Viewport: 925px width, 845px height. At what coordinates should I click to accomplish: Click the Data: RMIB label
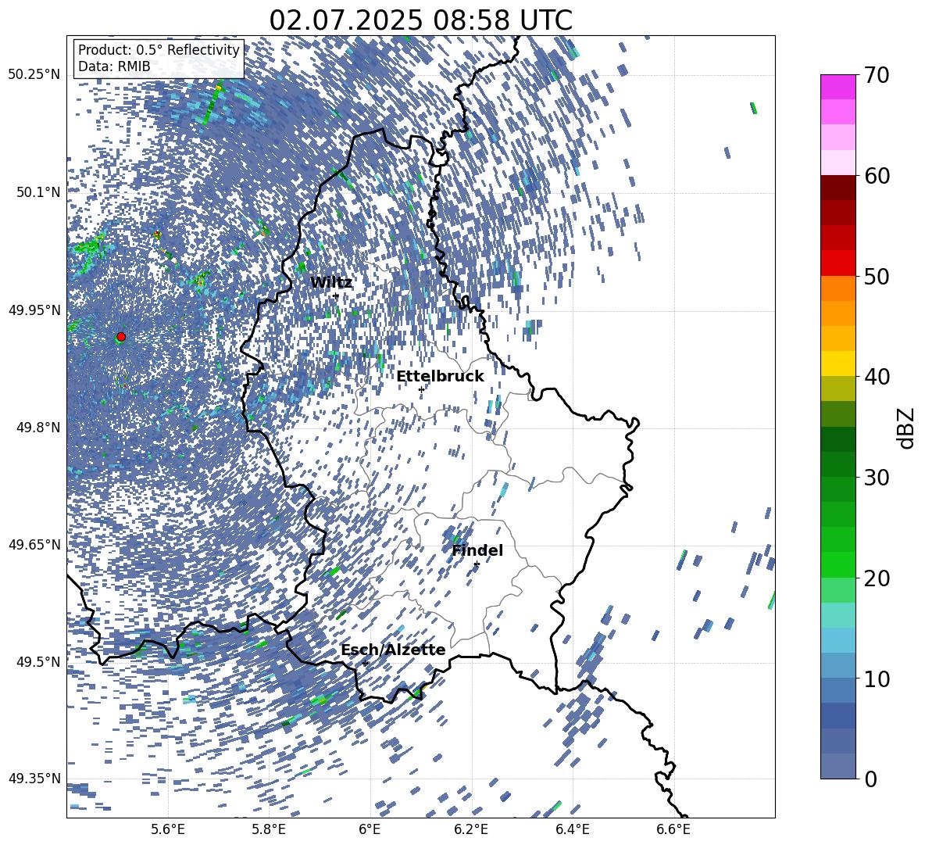tap(114, 66)
